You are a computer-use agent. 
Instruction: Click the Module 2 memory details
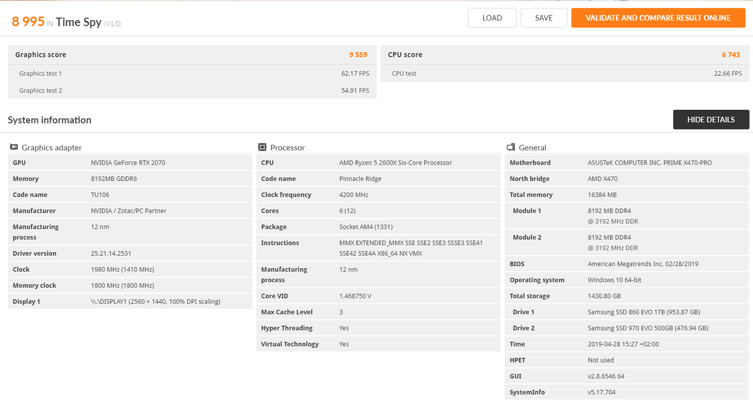pos(613,242)
